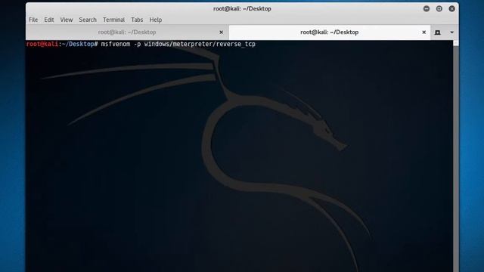Click the msfvenom command text
Screen dimensions: 484x272
[178, 44]
